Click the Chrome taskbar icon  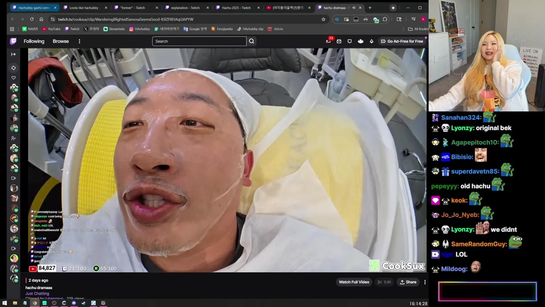[35, 303]
